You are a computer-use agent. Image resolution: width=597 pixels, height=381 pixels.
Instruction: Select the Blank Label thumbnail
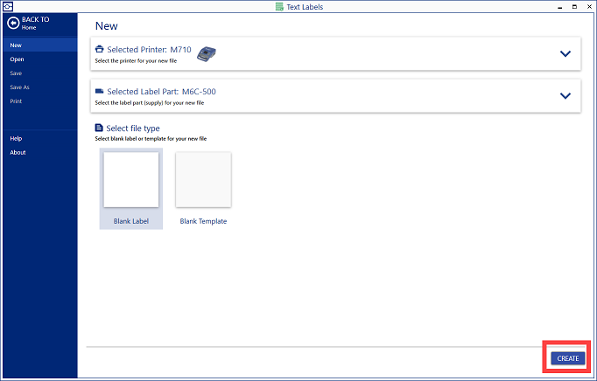coord(131,180)
